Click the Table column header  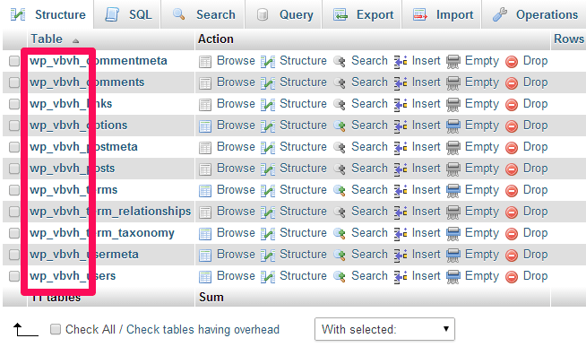tap(47, 39)
